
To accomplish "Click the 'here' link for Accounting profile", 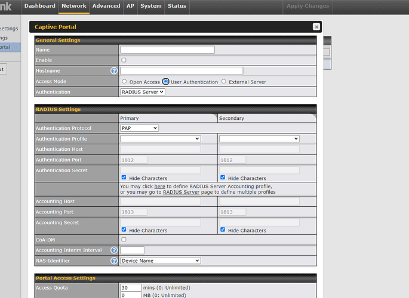I will [159, 187].
